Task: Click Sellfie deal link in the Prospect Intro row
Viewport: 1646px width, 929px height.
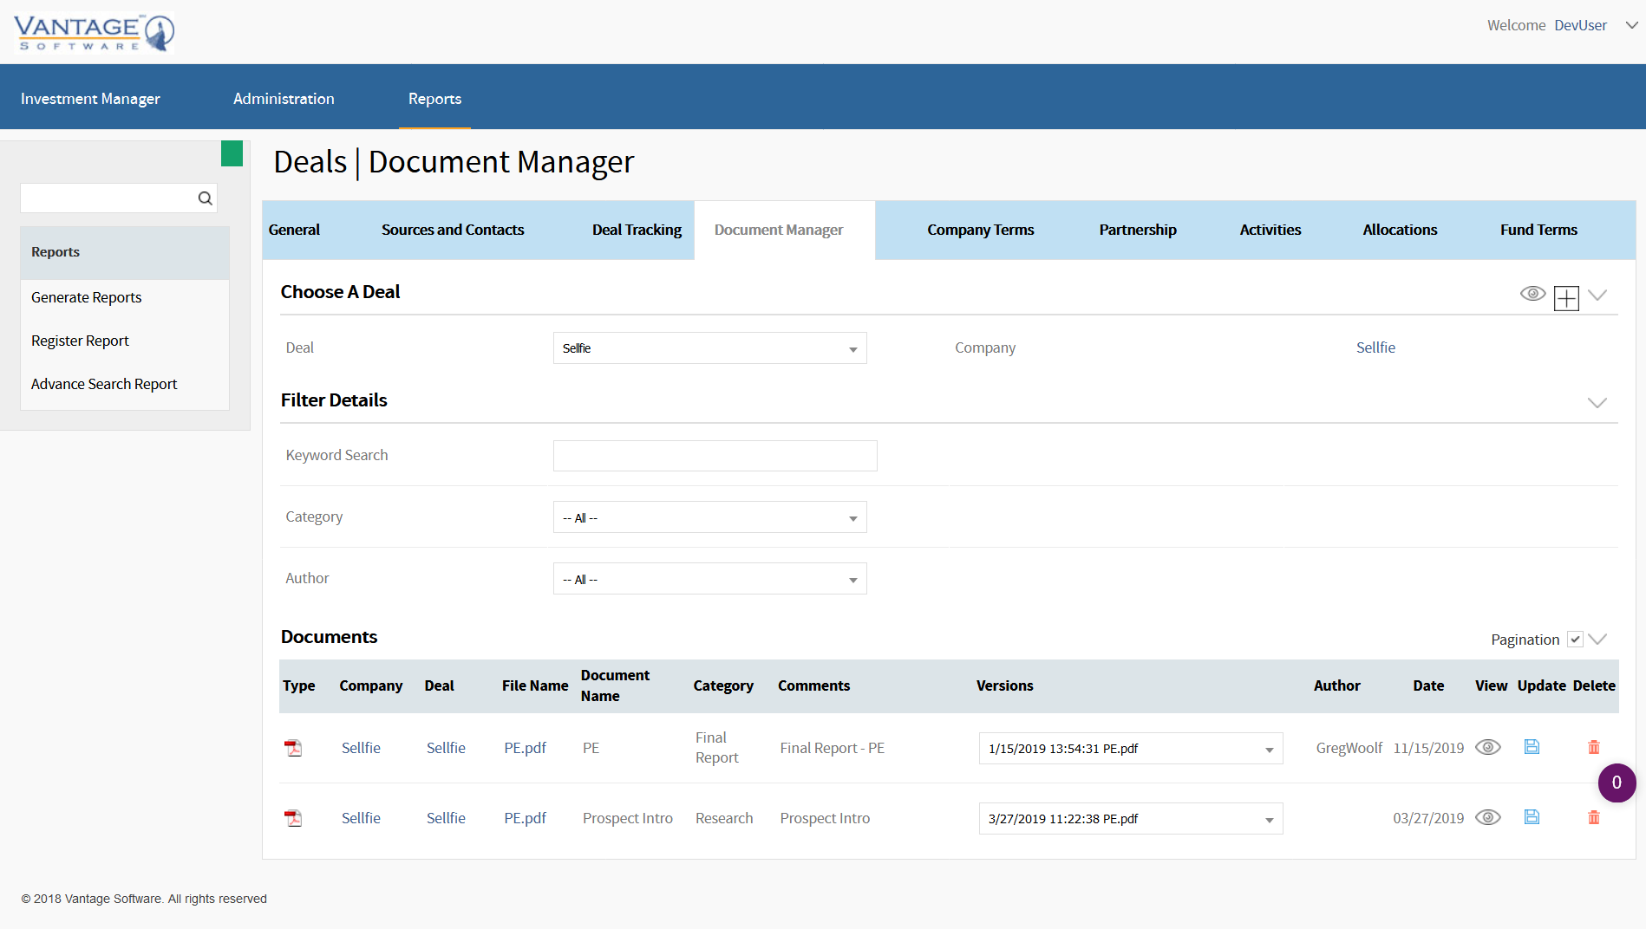Action: (x=446, y=818)
